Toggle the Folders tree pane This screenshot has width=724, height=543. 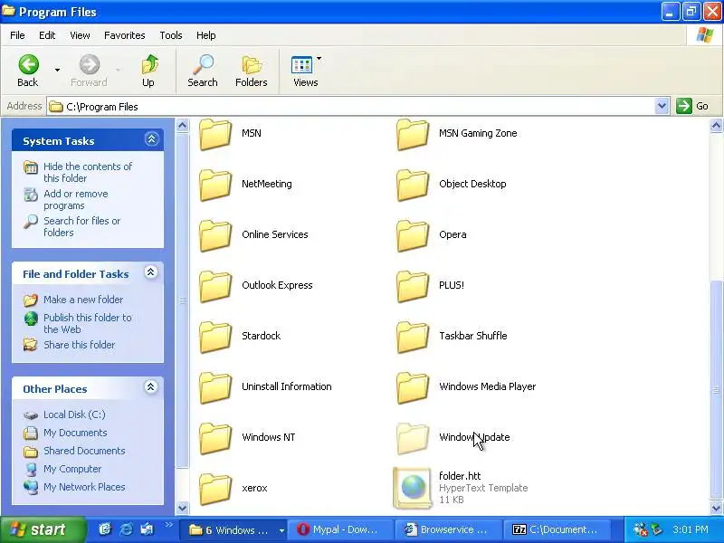252,71
